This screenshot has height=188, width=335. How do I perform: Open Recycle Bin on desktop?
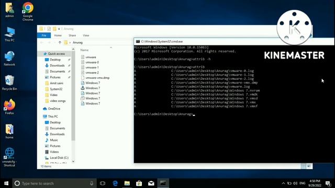9,83
